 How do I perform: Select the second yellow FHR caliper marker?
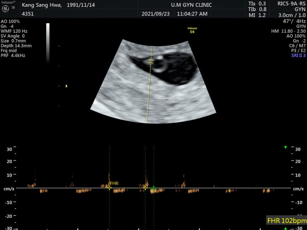click(x=145, y=188)
